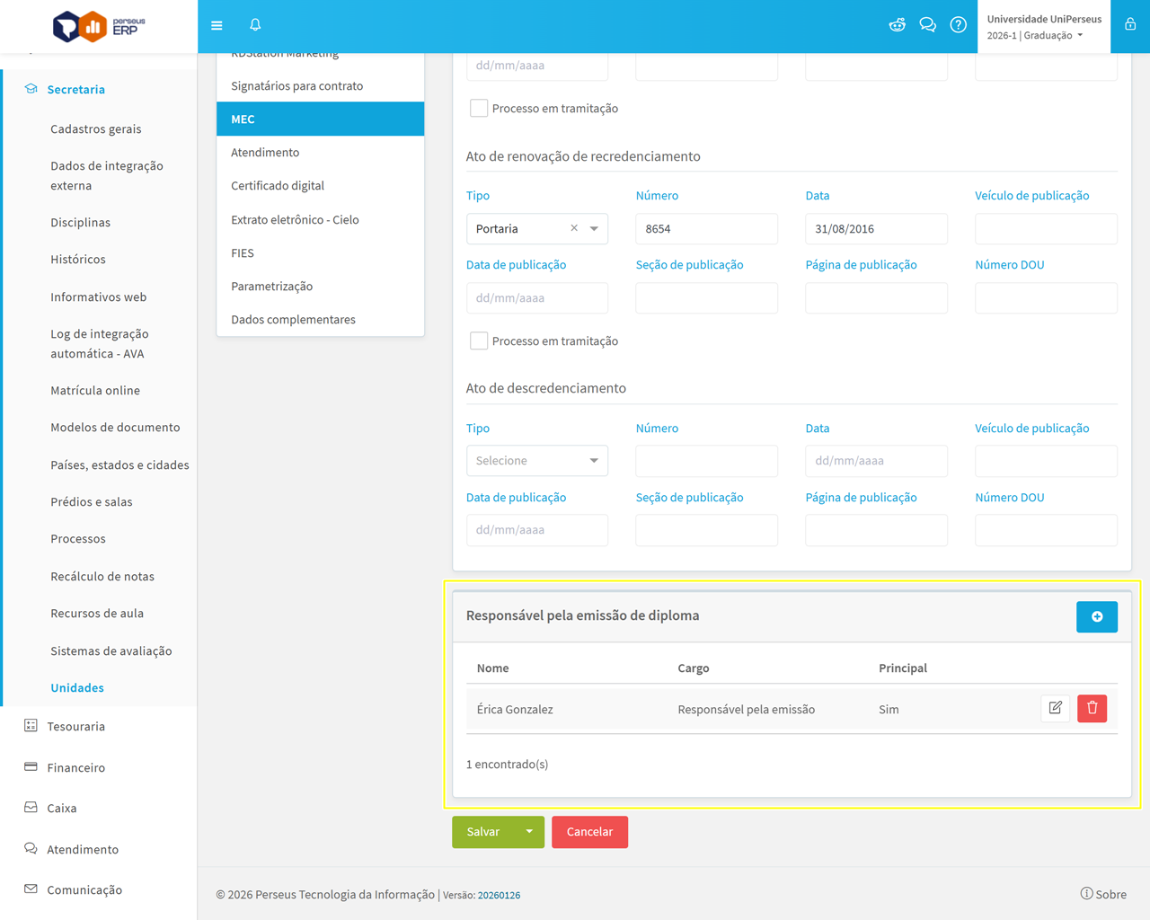Screen dimensions: 1150x920
Task: Click the Número field containing 8654
Action: pos(706,229)
